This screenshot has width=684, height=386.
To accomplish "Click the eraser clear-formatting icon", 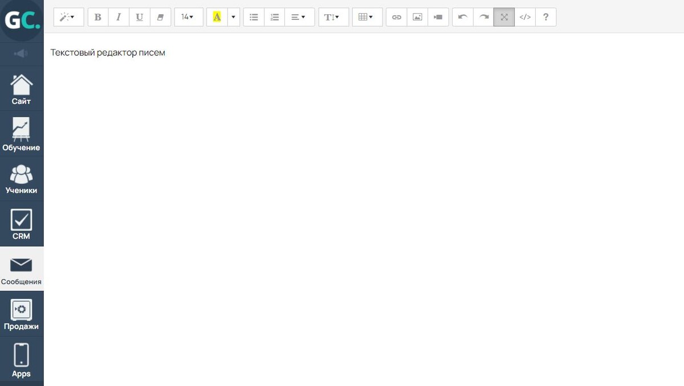I will point(160,17).
